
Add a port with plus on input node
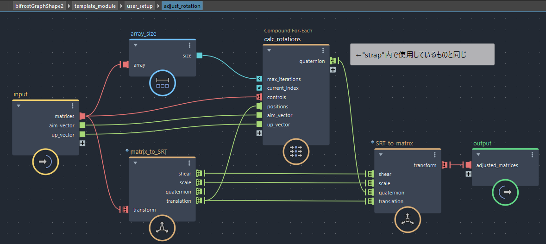82,143
